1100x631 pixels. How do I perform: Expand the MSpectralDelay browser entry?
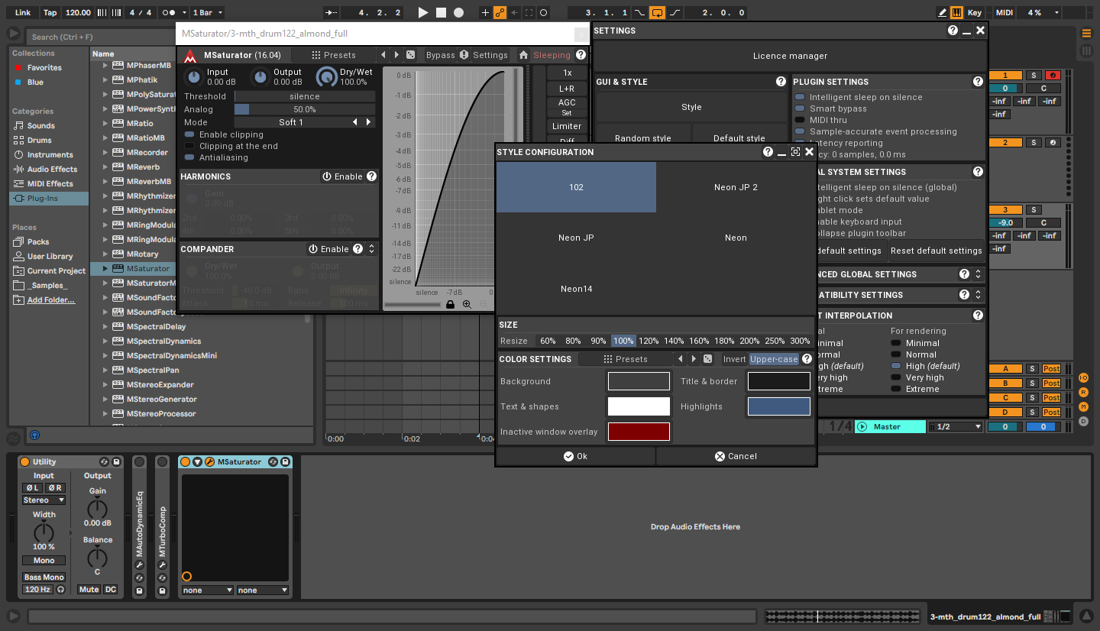click(x=105, y=327)
